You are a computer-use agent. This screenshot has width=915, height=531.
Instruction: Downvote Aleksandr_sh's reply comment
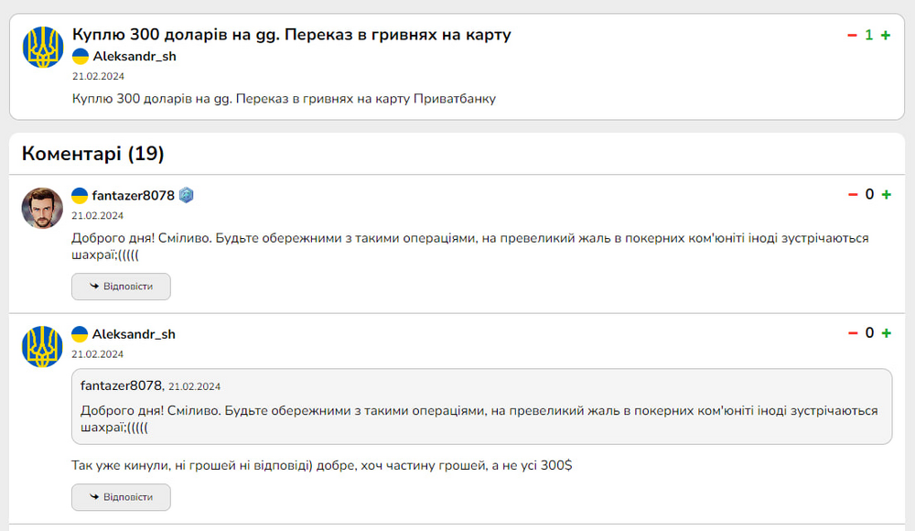click(x=853, y=333)
